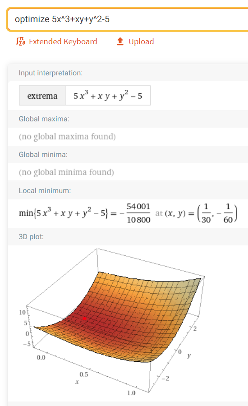Click the x axis label of the plot
The width and height of the screenshot is (248, 406).
tap(77, 382)
